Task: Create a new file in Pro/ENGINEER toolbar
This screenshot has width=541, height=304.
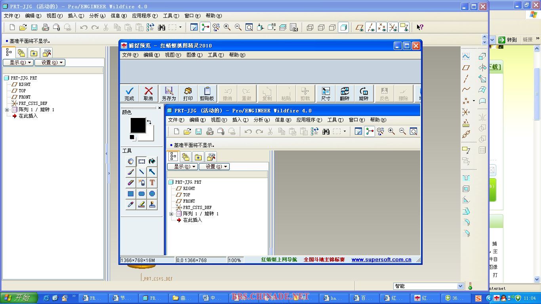Action: click(12, 27)
